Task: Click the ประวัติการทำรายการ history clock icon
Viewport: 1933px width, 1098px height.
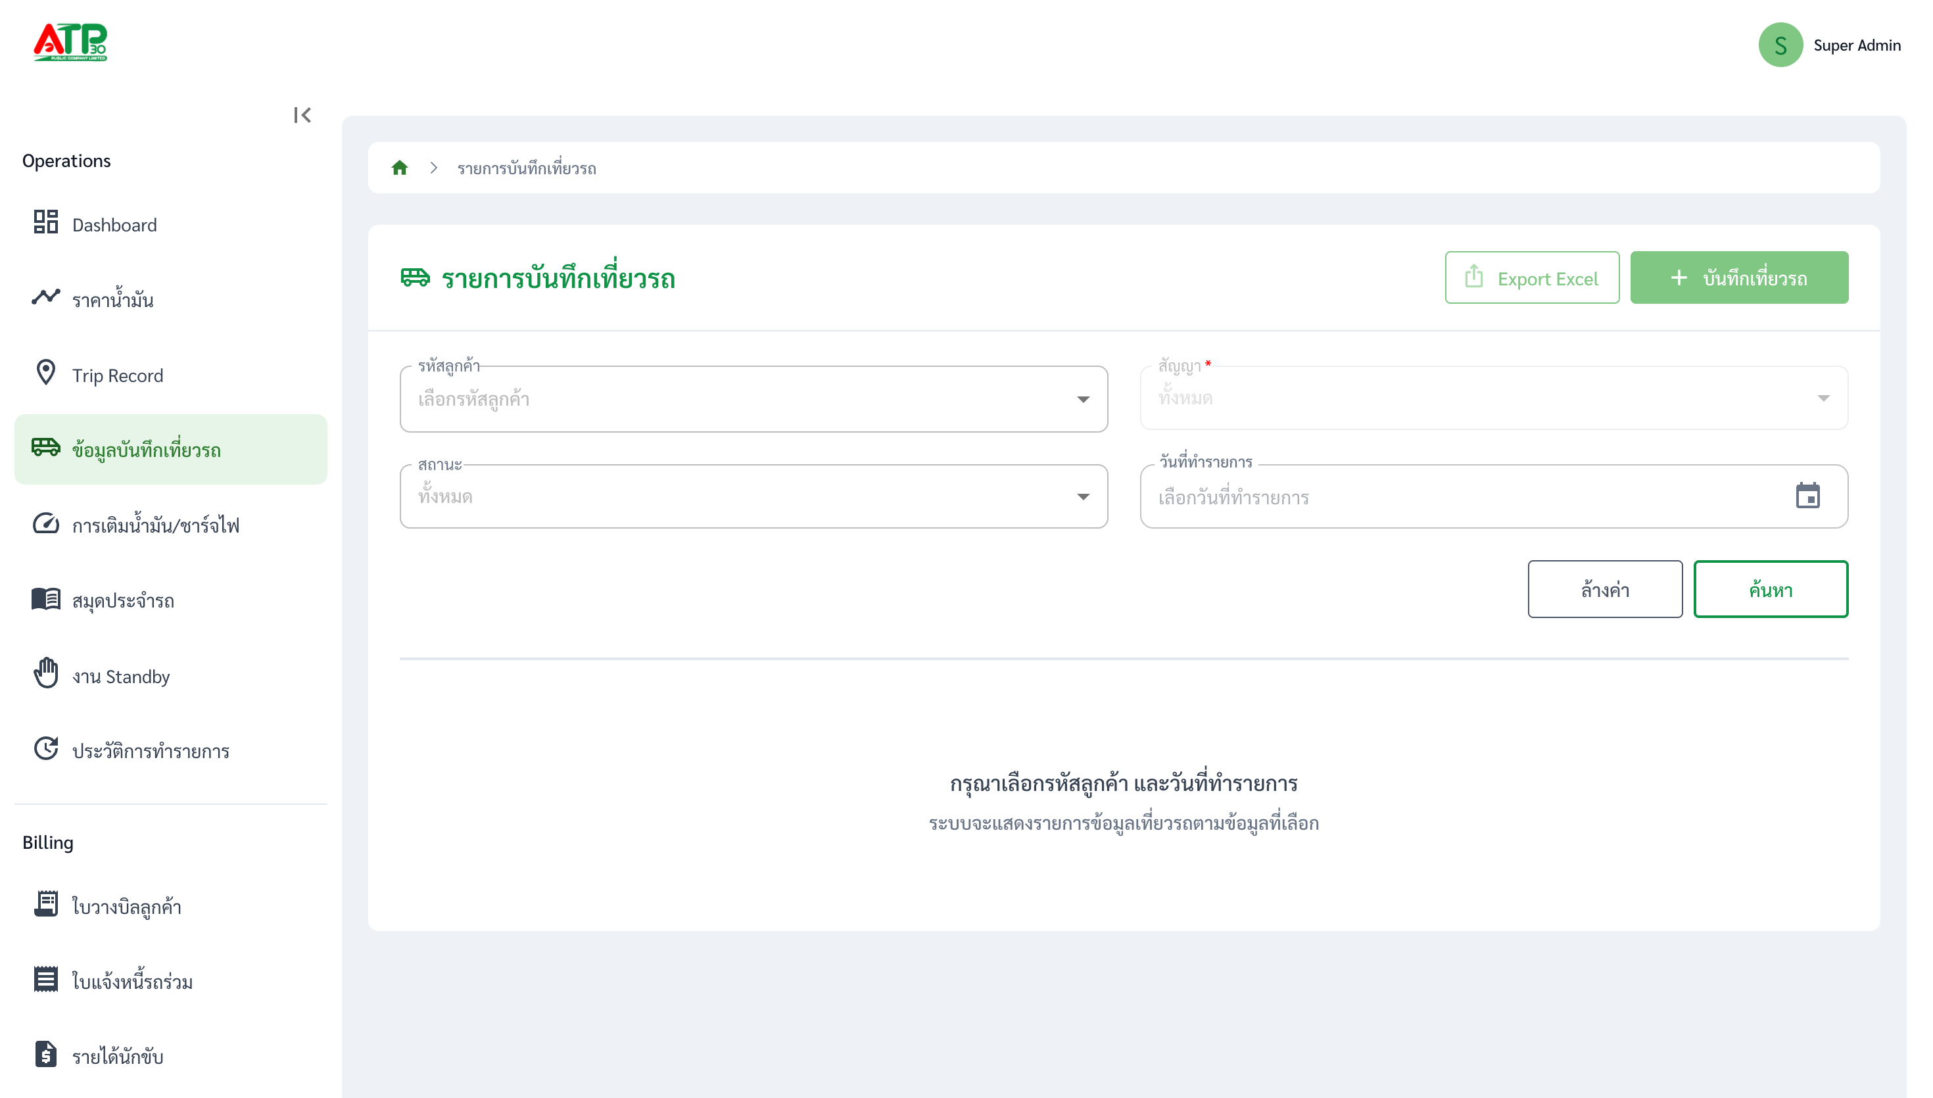Action: (x=45, y=748)
